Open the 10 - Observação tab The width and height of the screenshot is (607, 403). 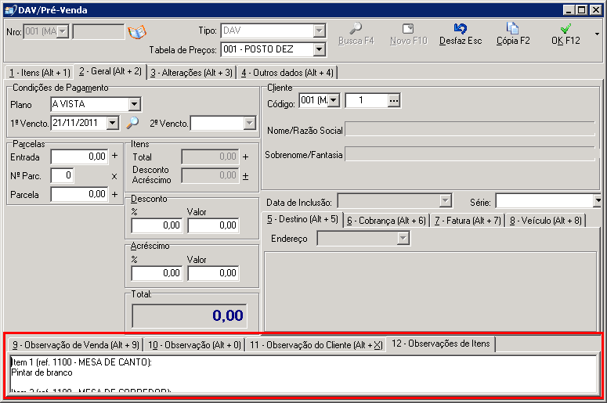click(x=195, y=345)
